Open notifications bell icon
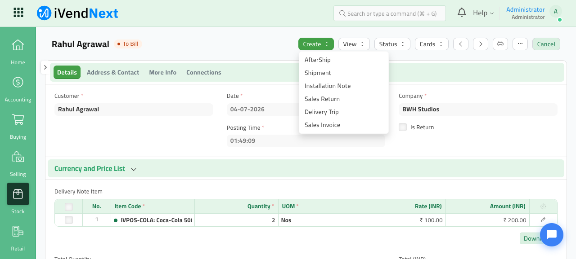Viewport: 576px width, 259px height. [x=462, y=13]
